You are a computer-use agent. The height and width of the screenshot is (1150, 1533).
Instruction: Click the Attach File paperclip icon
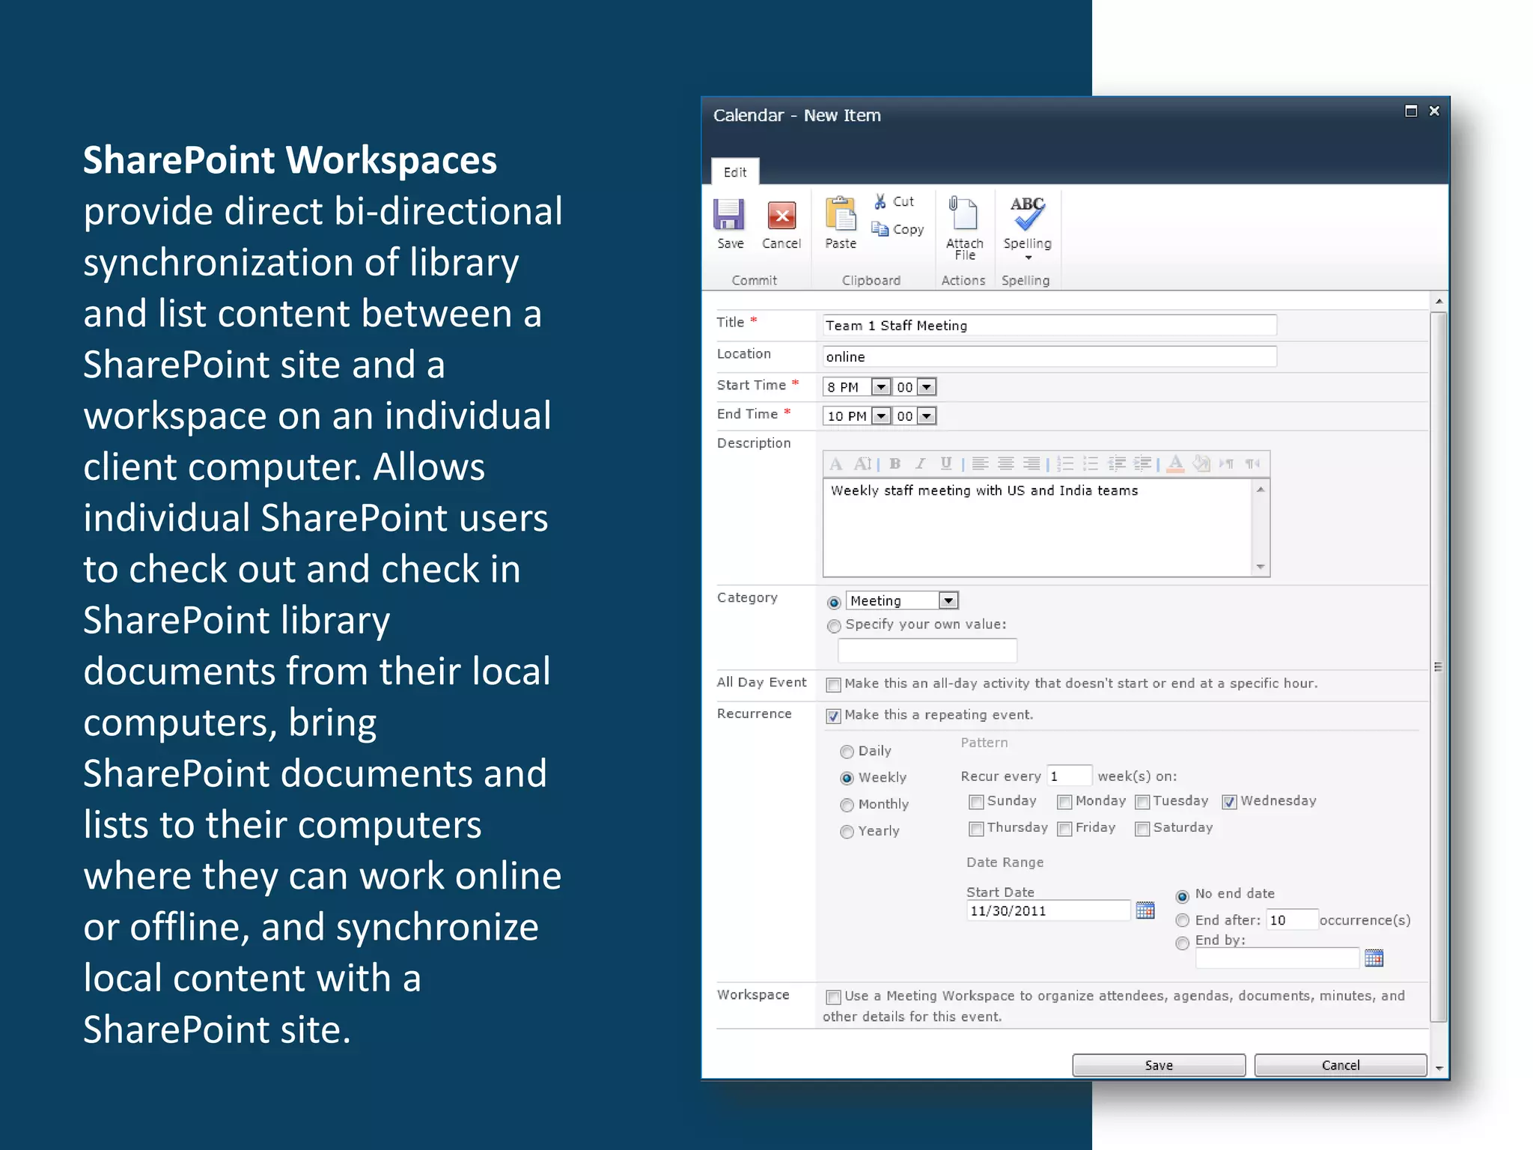963,213
